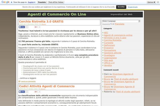
Task: Open the Codici Attività Agenti di Commercio post
Action: 47,86
